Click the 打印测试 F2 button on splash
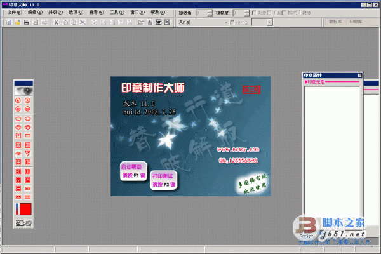The height and width of the screenshot is (254, 381). [164, 180]
